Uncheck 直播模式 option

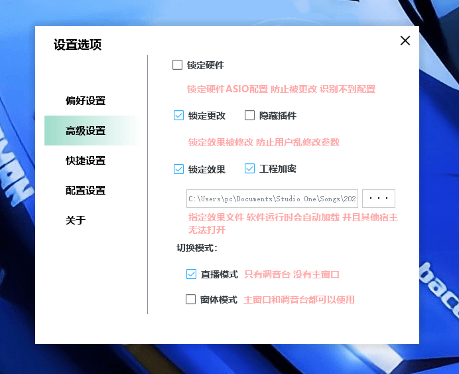tap(191, 274)
